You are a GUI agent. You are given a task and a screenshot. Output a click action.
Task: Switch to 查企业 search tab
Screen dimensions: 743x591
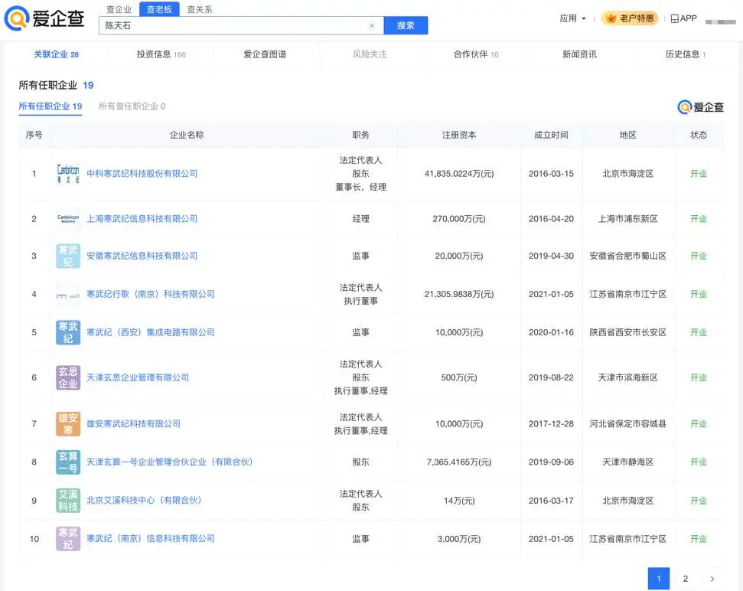coord(119,9)
